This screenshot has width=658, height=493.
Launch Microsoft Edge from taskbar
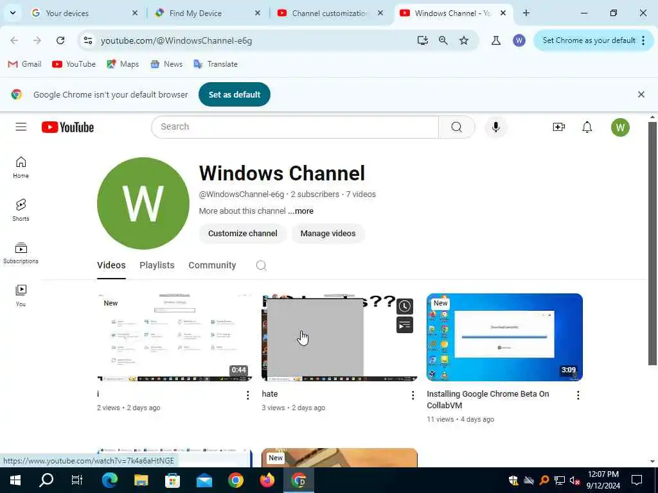pos(109,480)
